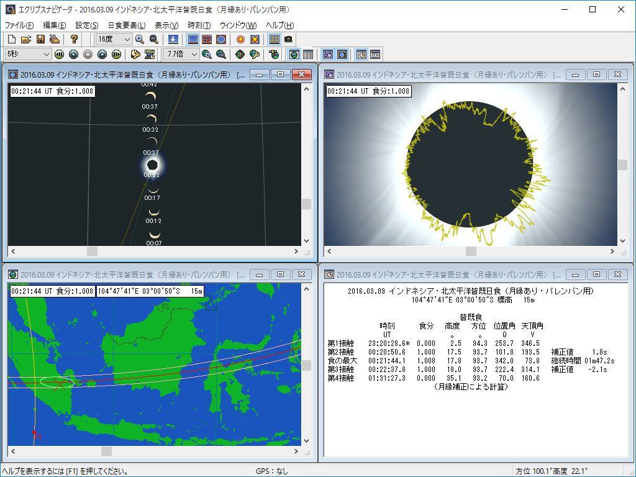
Task: Click the camera snapshot icon
Action: [288, 39]
